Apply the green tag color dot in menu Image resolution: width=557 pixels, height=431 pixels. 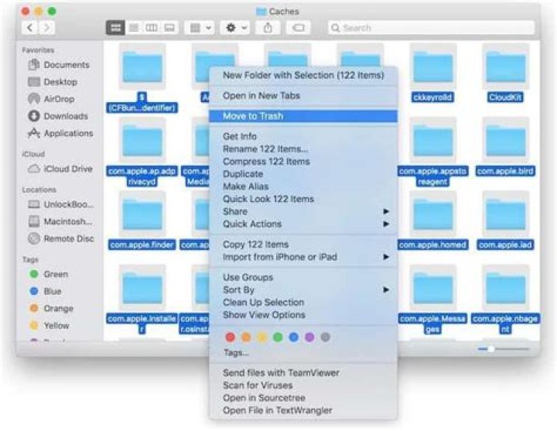pyautogui.click(x=278, y=337)
